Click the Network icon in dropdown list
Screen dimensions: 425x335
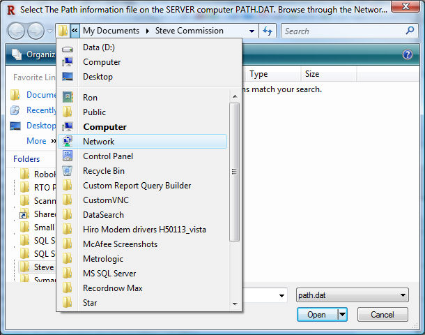tap(68, 142)
